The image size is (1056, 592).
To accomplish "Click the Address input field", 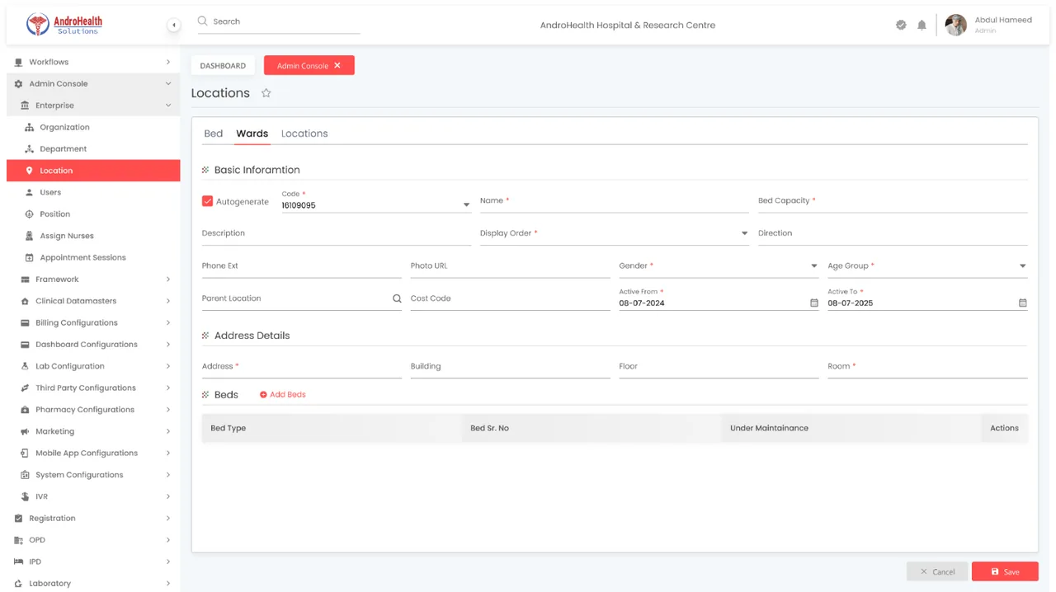I will 302,367.
